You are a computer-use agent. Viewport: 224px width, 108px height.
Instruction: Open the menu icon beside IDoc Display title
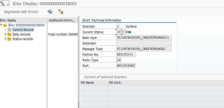(5, 3)
